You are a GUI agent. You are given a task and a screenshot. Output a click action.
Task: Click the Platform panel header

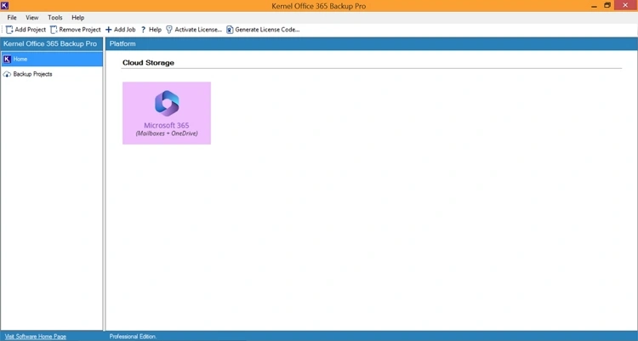click(122, 43)
